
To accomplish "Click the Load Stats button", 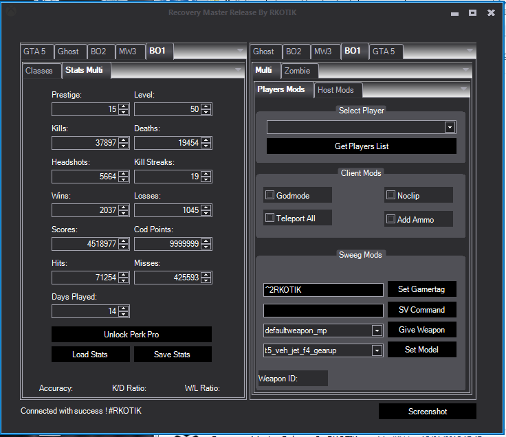I will [90, 355].
